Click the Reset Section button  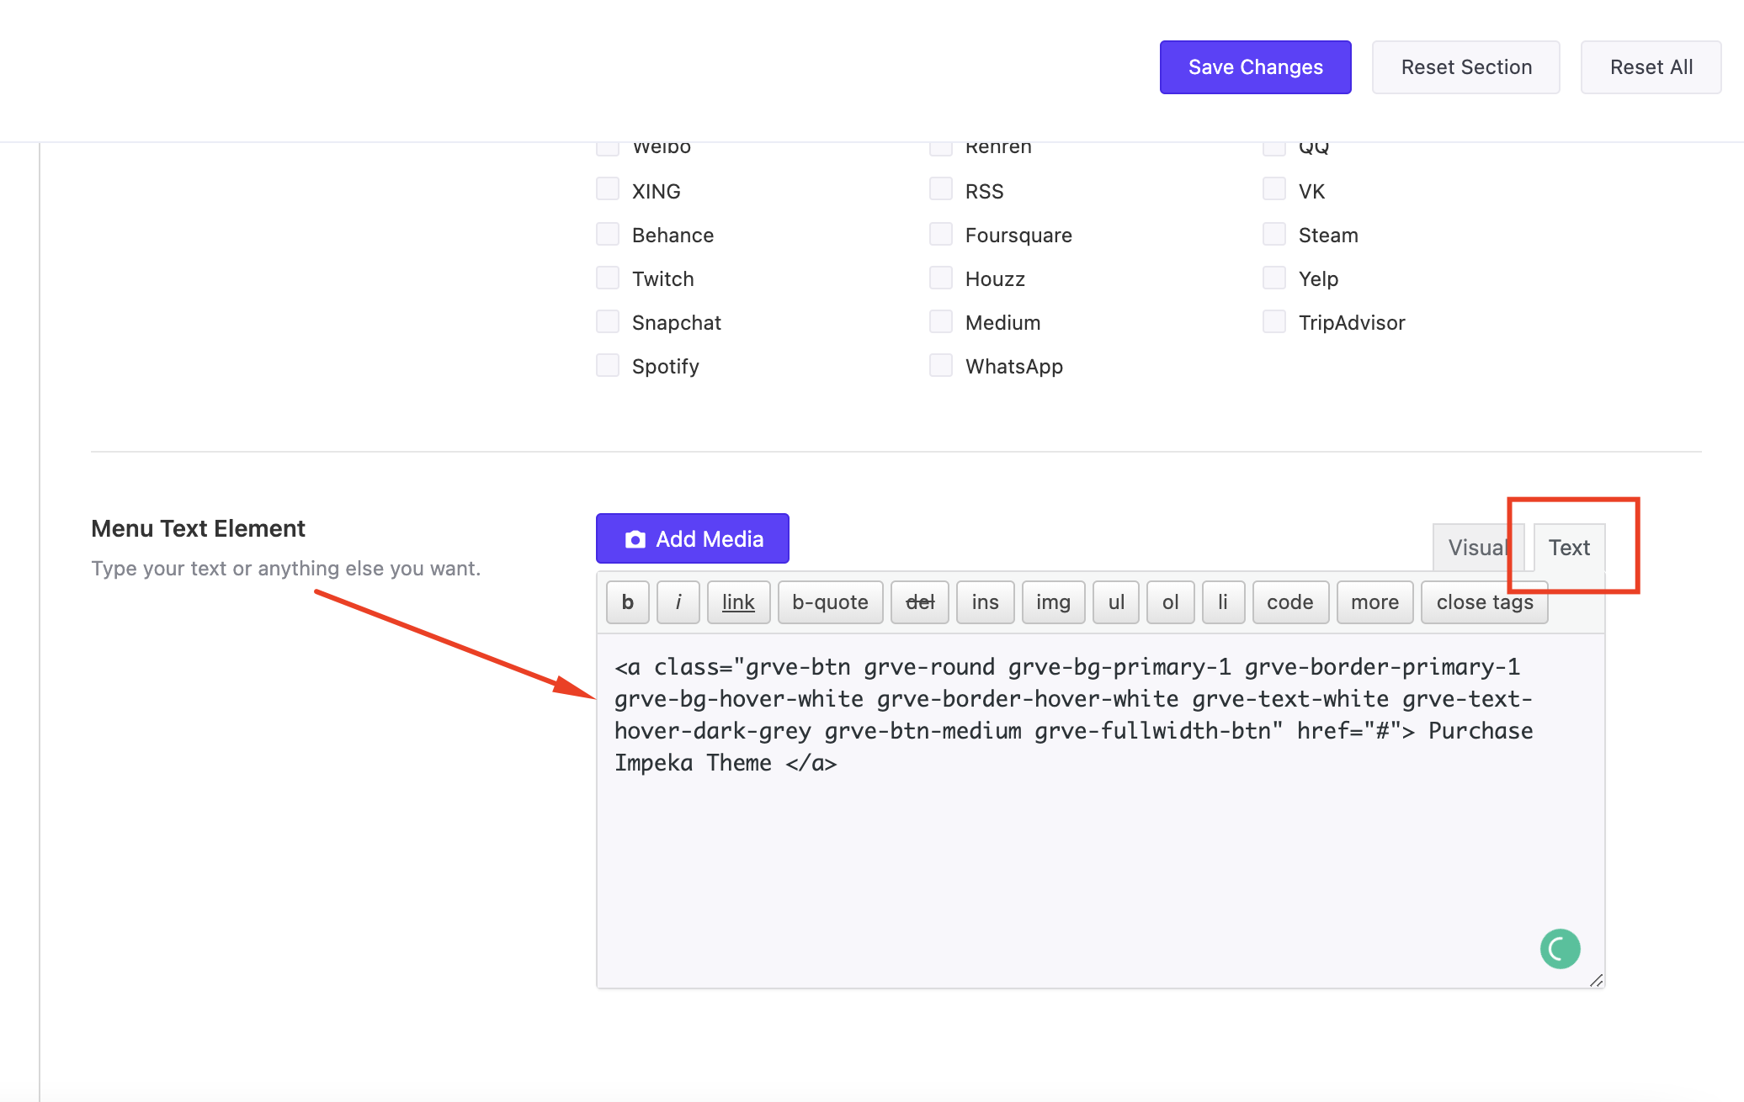click(x=1465, y=67)
